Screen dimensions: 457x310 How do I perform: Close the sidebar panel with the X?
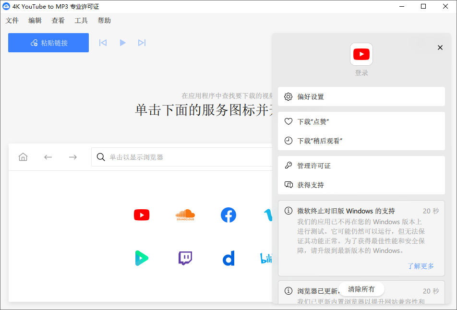pos(440,48)
